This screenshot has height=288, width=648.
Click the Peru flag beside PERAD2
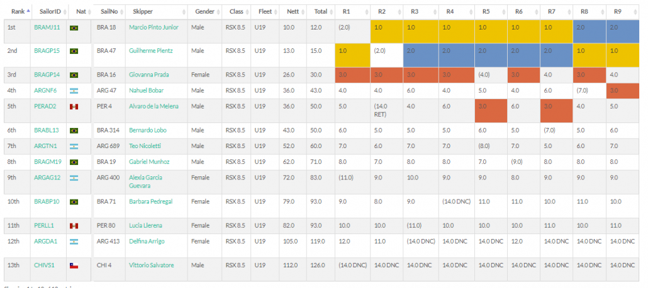tap(74, 106)
